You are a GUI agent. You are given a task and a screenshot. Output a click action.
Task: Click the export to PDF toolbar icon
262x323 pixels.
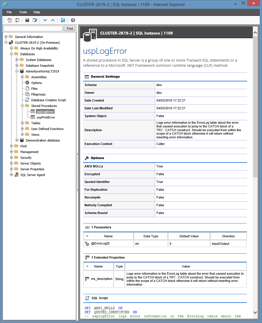[9, 20]
